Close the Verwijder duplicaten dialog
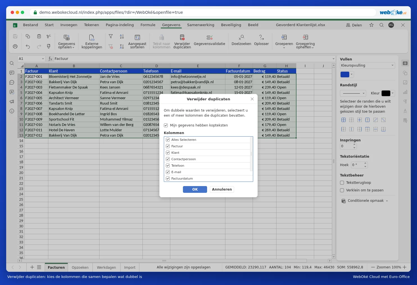 pos(252,99)
